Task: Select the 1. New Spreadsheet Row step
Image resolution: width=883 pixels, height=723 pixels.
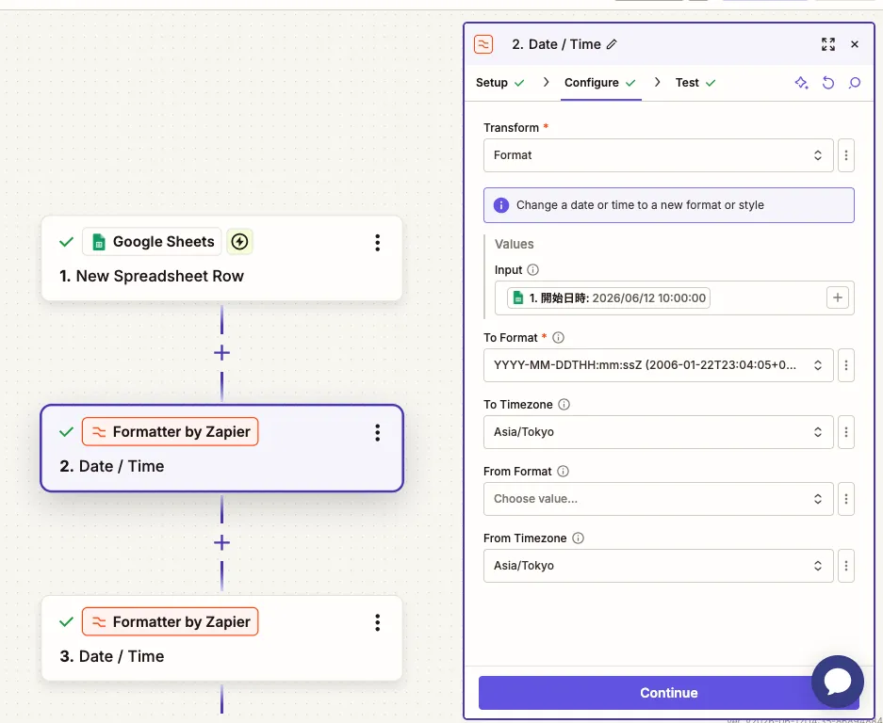Action: [x=221, y=258]
